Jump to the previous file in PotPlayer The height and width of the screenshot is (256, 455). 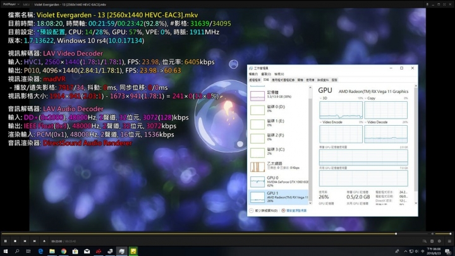click(x=25, y=241)
